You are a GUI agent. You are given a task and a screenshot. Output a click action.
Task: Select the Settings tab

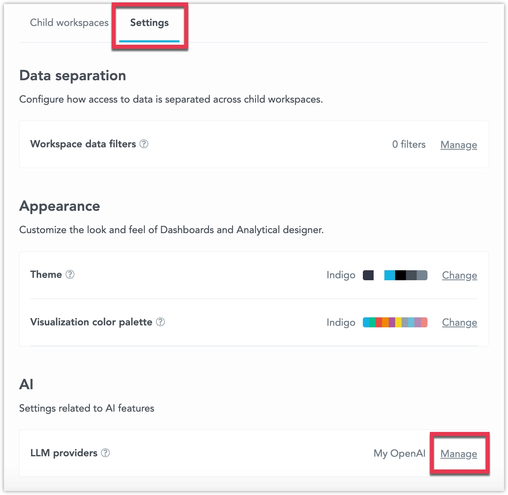tap(150, 23)
